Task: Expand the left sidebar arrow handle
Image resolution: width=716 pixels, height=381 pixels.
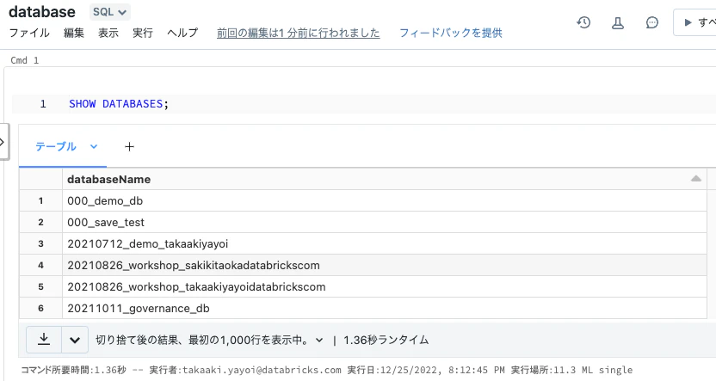Action: pyautogui.click(x=3, y=142)
